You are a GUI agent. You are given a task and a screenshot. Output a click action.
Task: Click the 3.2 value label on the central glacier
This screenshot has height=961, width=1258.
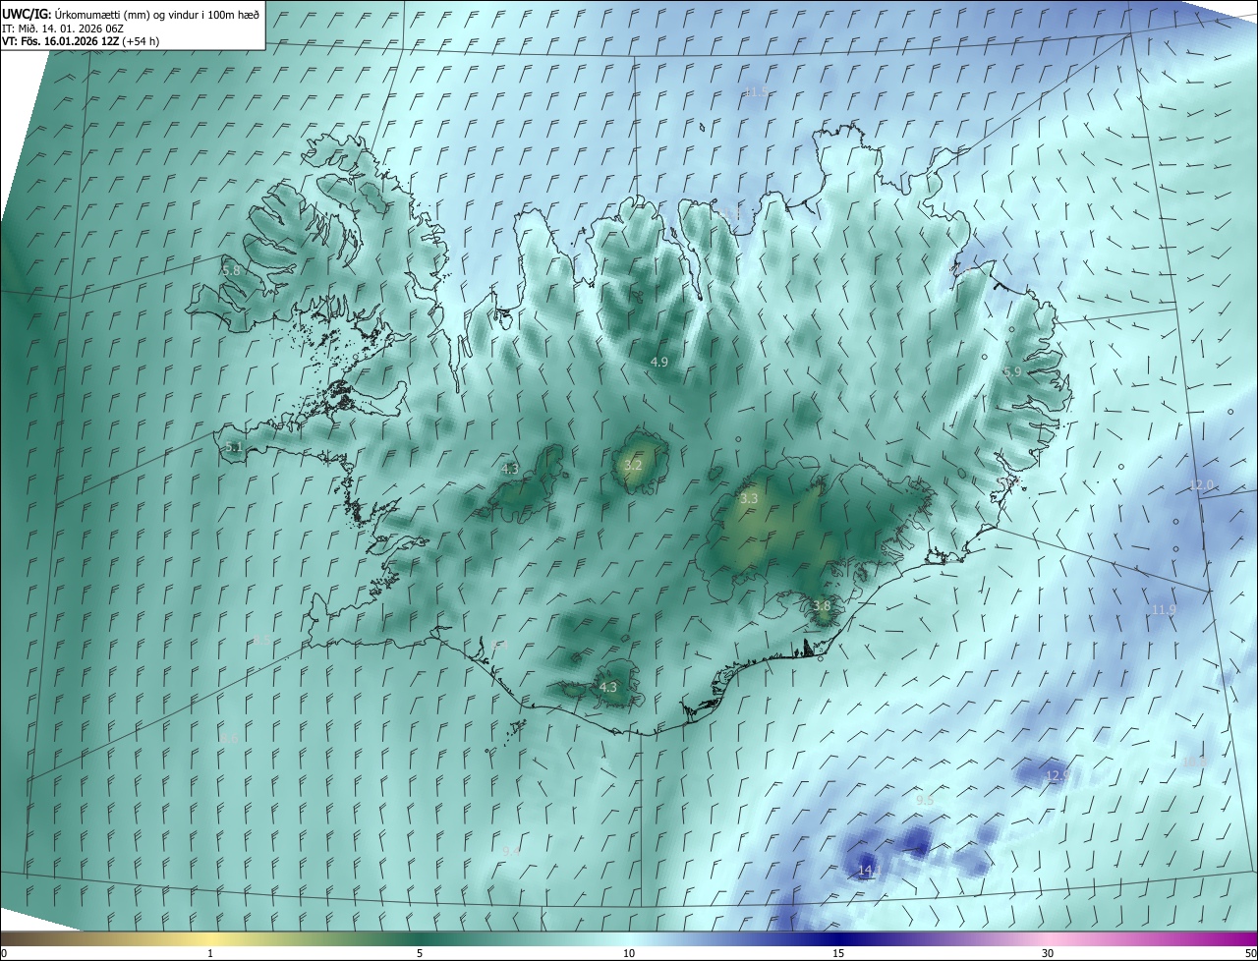pyautogui.click(x=633, y=465)
